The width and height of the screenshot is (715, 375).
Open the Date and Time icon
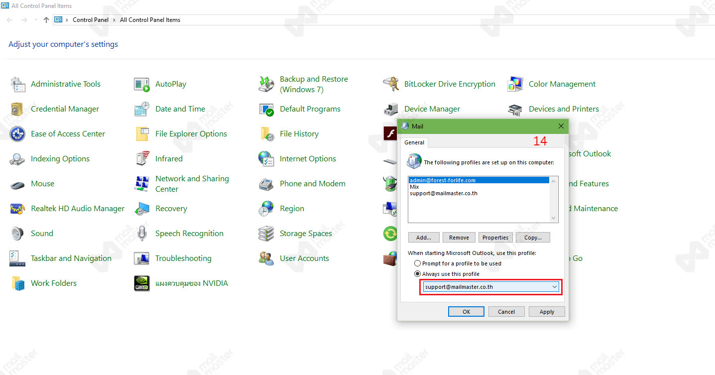(142, 109)
